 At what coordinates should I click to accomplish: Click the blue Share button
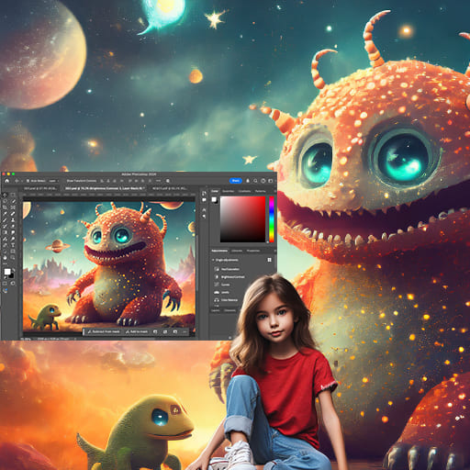point(236,181)
